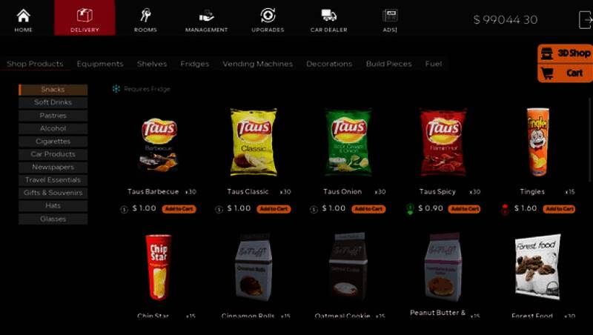Open the Ads icon
593x335 pixels.
tap(390, 16)
